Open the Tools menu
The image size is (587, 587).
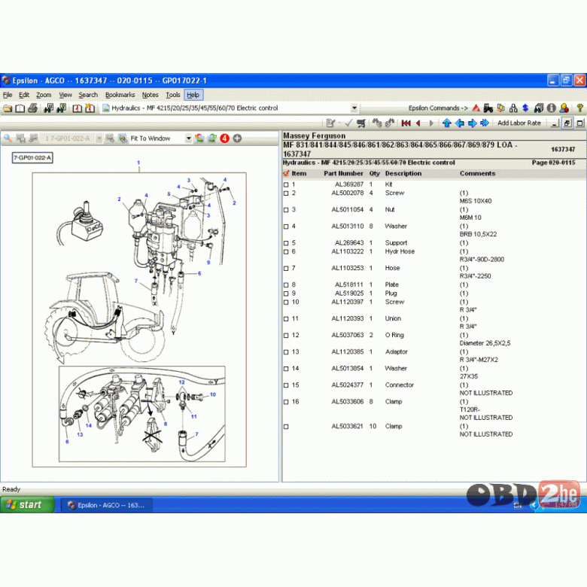(x=173, y=95)
